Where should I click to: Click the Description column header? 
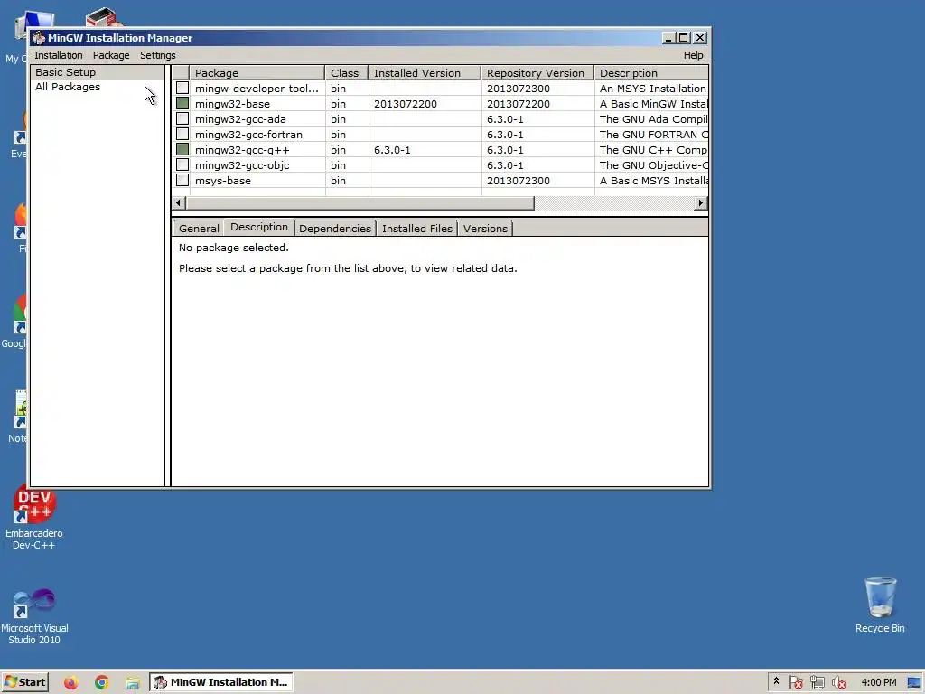651,72
